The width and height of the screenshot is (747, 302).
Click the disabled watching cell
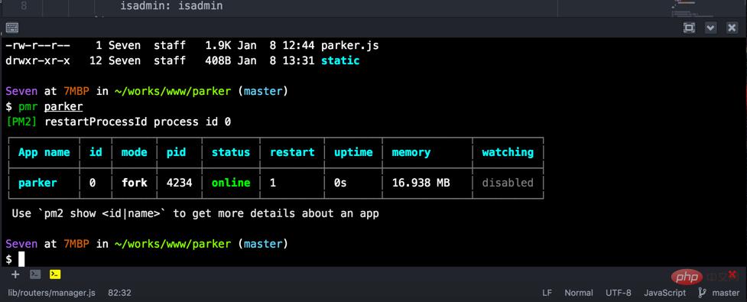coord(508,183)
